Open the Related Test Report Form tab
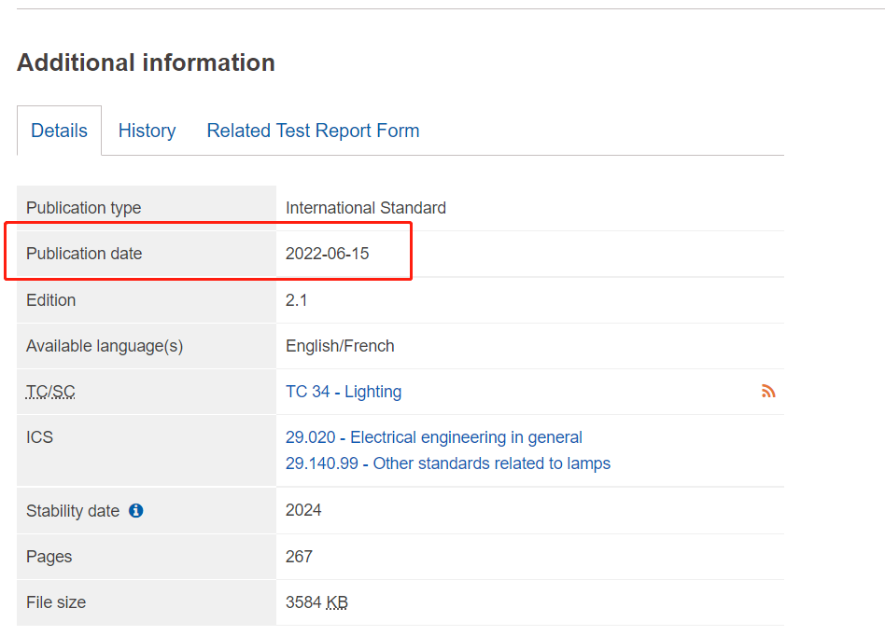This screenshot has width=885, height=636. pos(313,131)
